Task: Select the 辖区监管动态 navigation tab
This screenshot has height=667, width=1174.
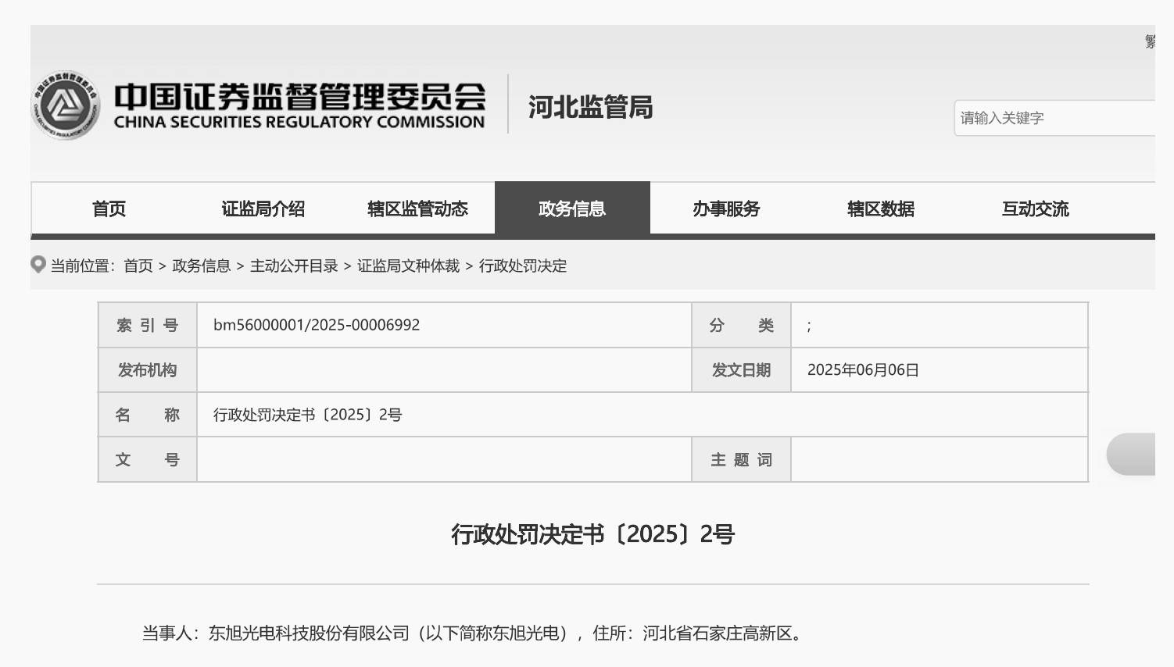Action: click(417, 209)
